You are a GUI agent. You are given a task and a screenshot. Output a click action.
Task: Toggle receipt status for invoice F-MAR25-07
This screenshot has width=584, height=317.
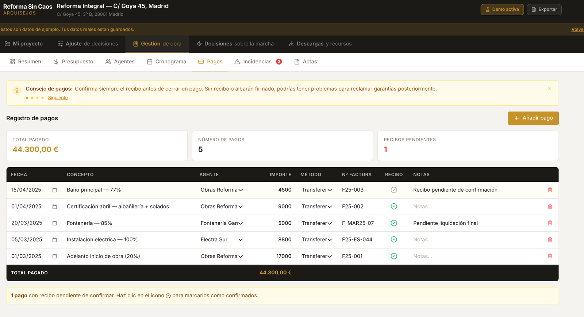tap(394, 223)
